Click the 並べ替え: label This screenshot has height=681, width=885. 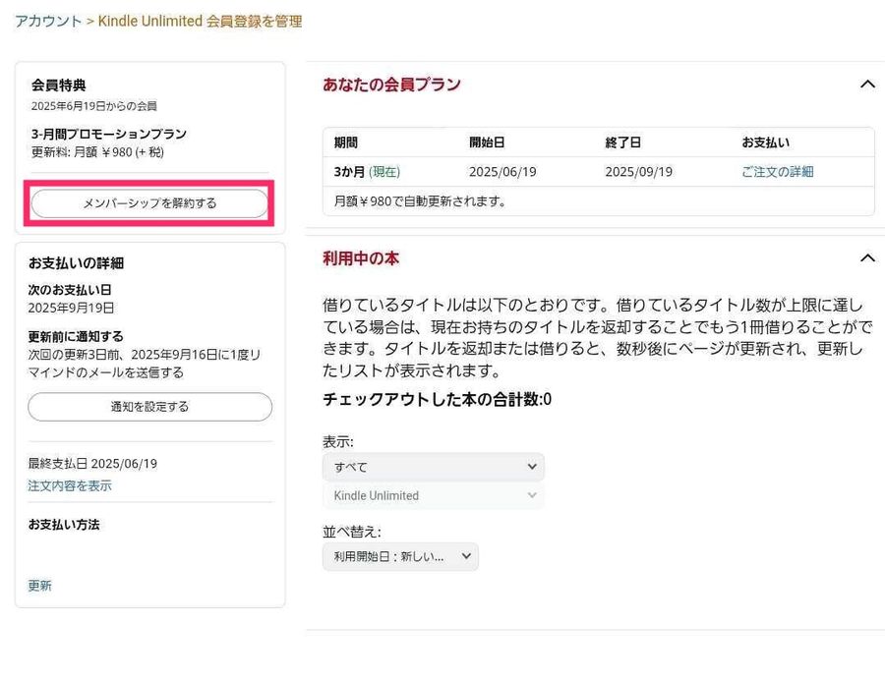pyautogui.click(x=352, y=532)
